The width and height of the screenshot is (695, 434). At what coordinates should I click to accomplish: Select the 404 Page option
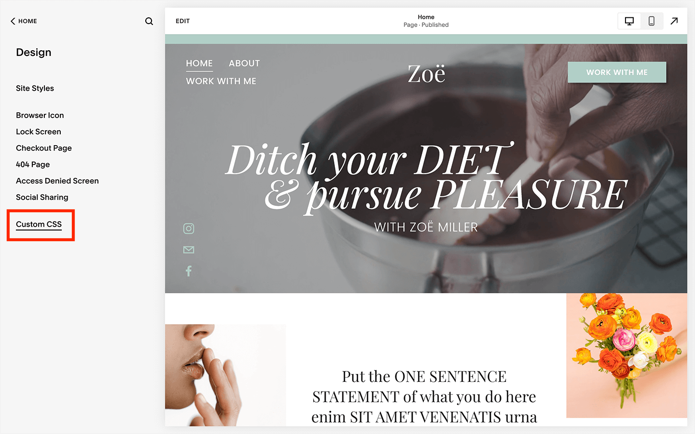click(33, 164)
